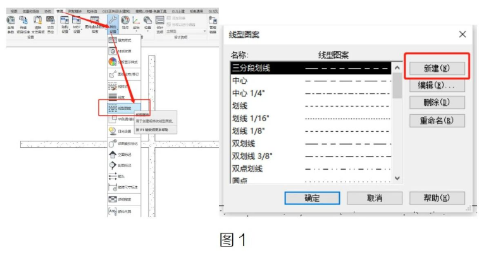This screenshot has height=258, width=479.
Task: Select the 双点划线 pattern row
Action: pyautogui.click(x=311, y=169)
